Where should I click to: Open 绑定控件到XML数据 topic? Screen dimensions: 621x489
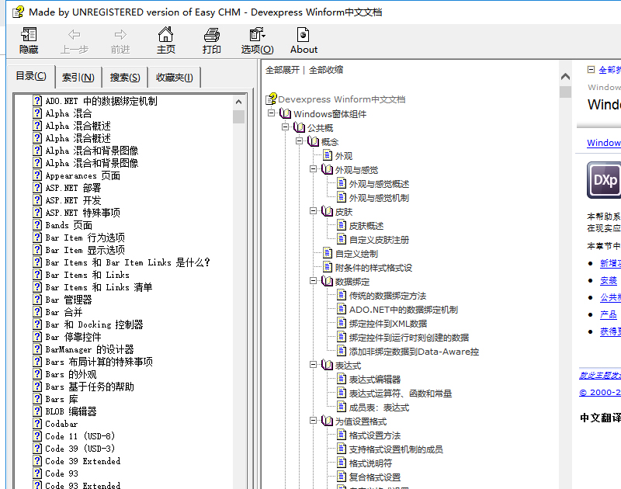[387, 324]
